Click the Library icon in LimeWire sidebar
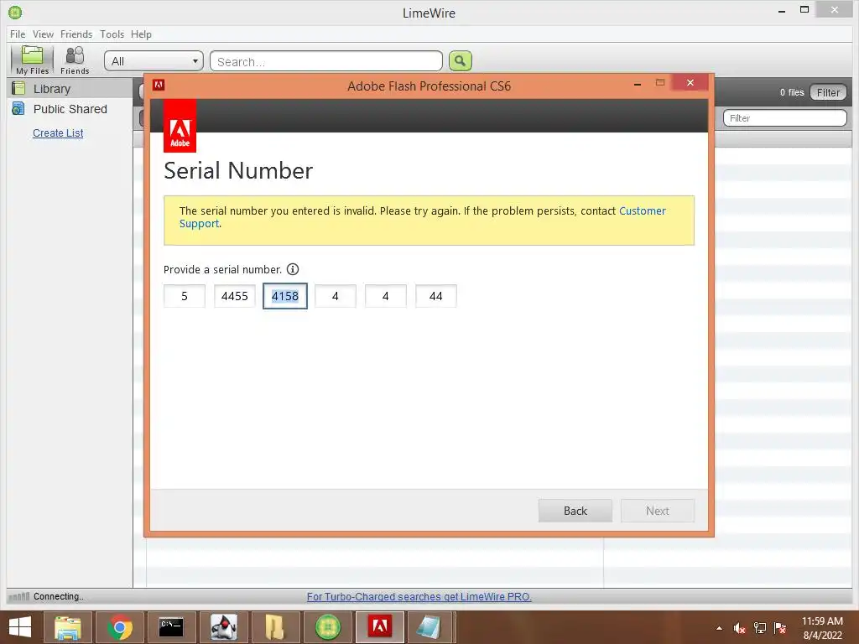 click(18, 88)
